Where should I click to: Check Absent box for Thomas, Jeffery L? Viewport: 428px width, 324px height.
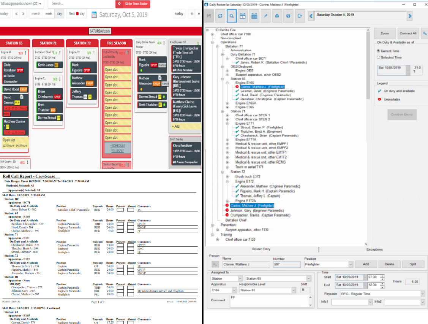point(131,266)
